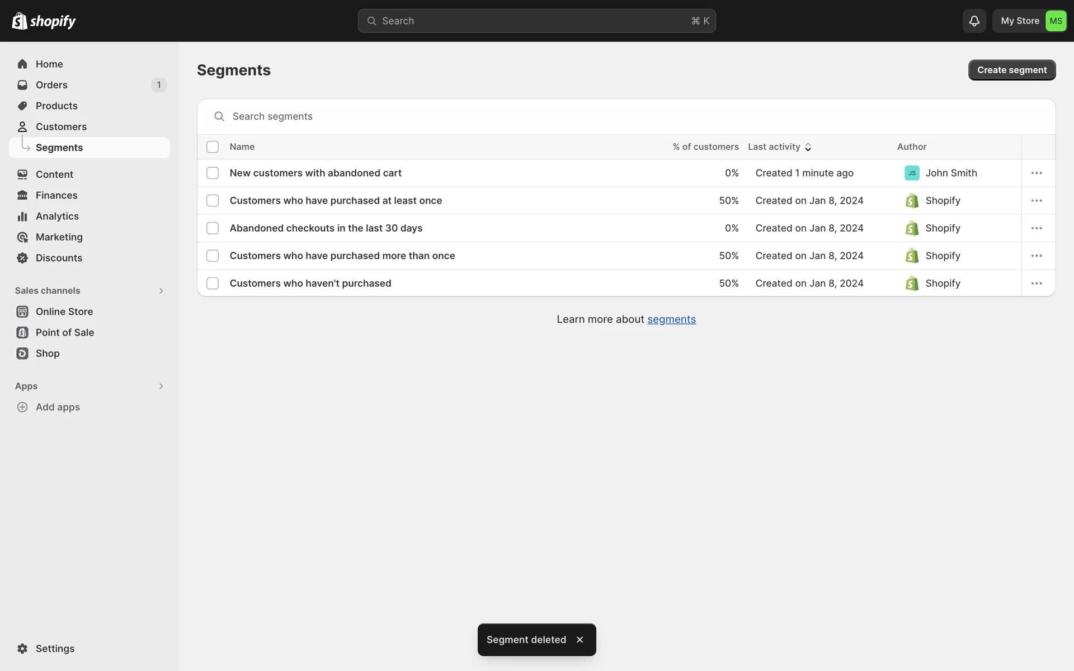Select New customers with abandoned cart checkbox
Image resolution: width=1074 pixels, height=671 pixels.
(x=213, y=173)
